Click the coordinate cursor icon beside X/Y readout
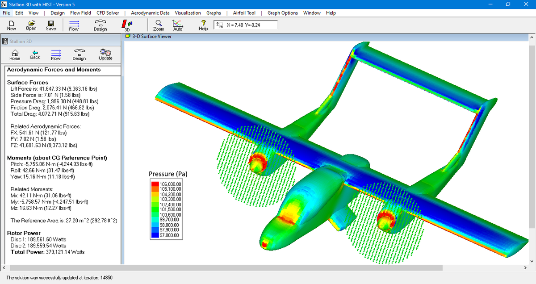 pos(219,25)
